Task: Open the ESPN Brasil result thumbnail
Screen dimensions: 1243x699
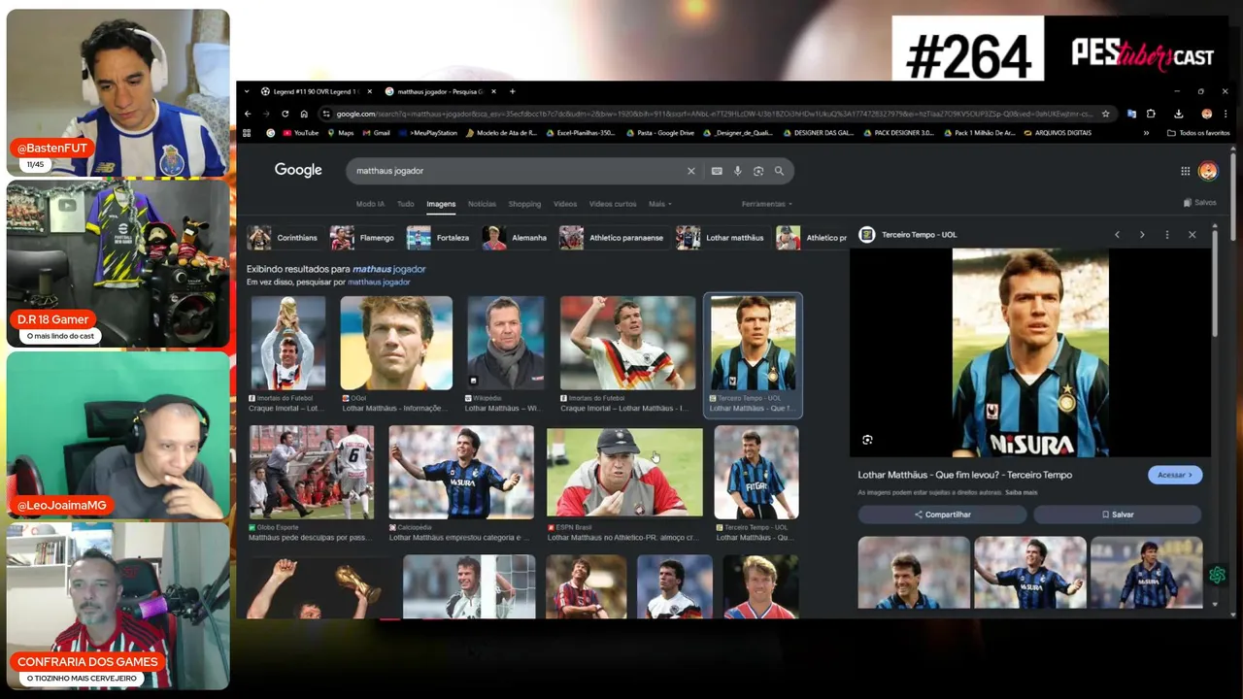Action: 624,472
